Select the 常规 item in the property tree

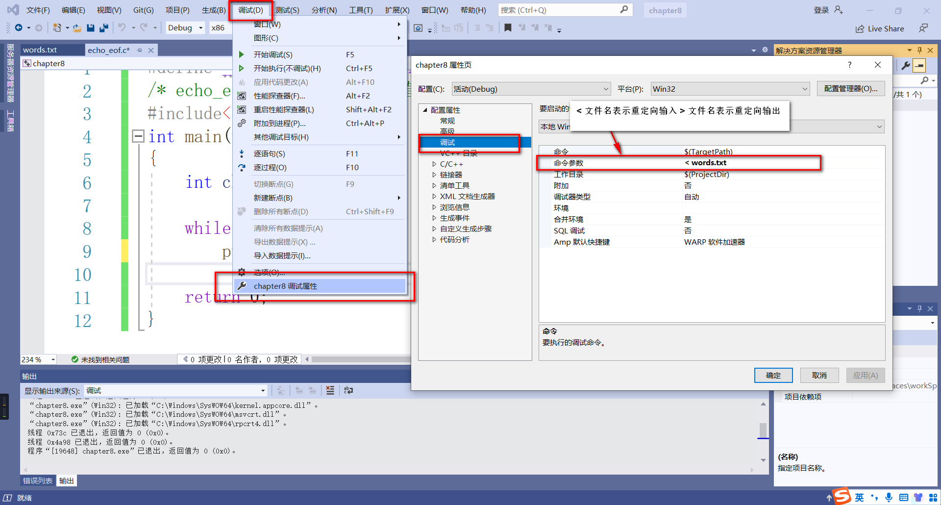point(447,121)
